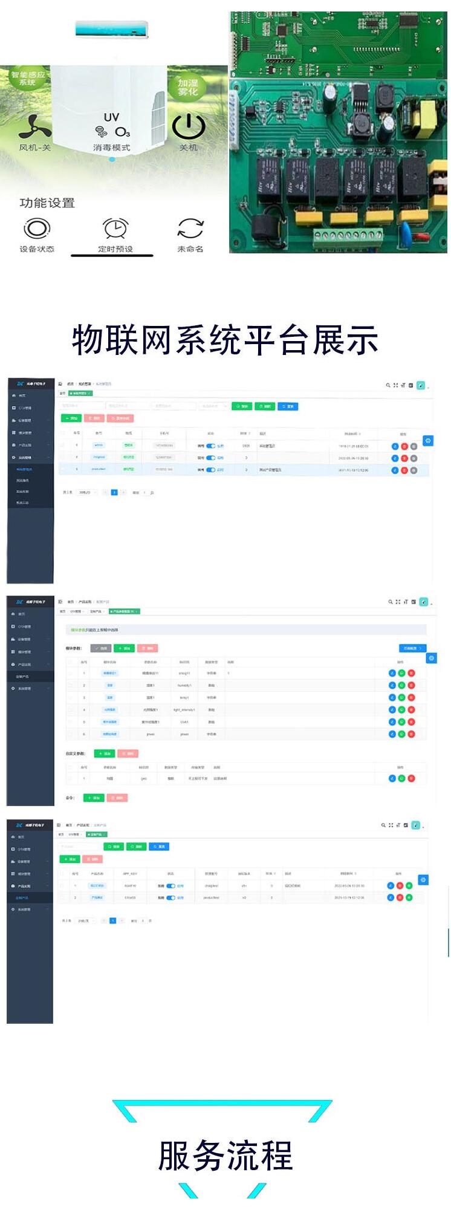Open 设备状态 under 功能设置
Viewport: 451px width, 1207px height.
[37, 229]
